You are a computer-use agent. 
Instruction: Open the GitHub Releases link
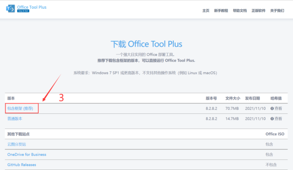(x=21, y=165)
